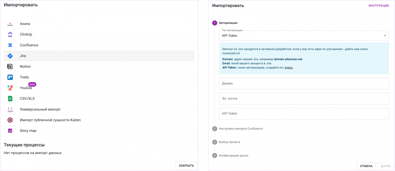Focus the API Token input field
395x171 pixels.
coord(304,113)
